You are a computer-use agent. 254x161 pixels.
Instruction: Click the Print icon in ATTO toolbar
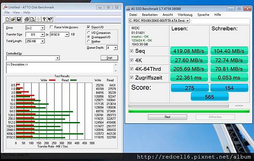27,19
